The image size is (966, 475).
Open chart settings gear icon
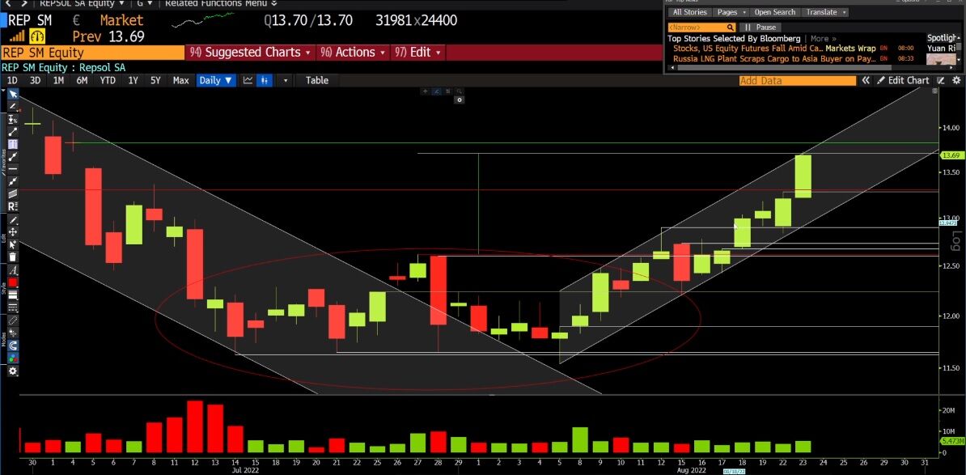point(956,81)
